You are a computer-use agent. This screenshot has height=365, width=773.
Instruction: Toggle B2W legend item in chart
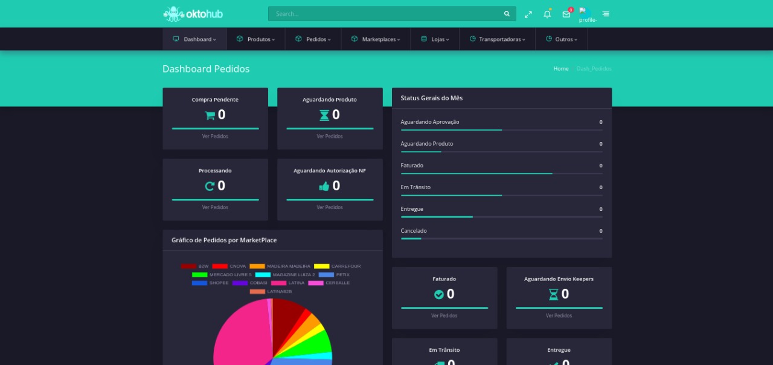click(x=195, y=266)
